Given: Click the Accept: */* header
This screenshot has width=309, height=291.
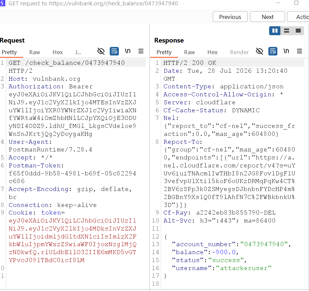Looking at the screenshot, I should pyautogui.click(x=30, y=157).
